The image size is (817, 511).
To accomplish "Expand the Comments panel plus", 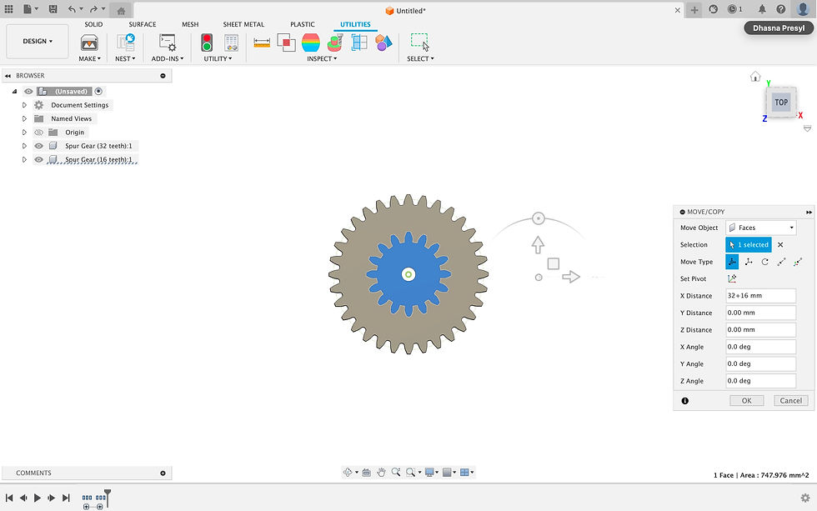I will (163, 473).
